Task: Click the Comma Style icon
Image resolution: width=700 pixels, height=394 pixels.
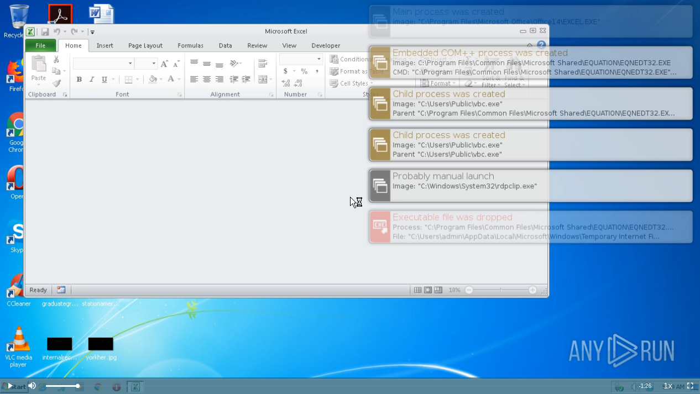Action: (317, 71)
